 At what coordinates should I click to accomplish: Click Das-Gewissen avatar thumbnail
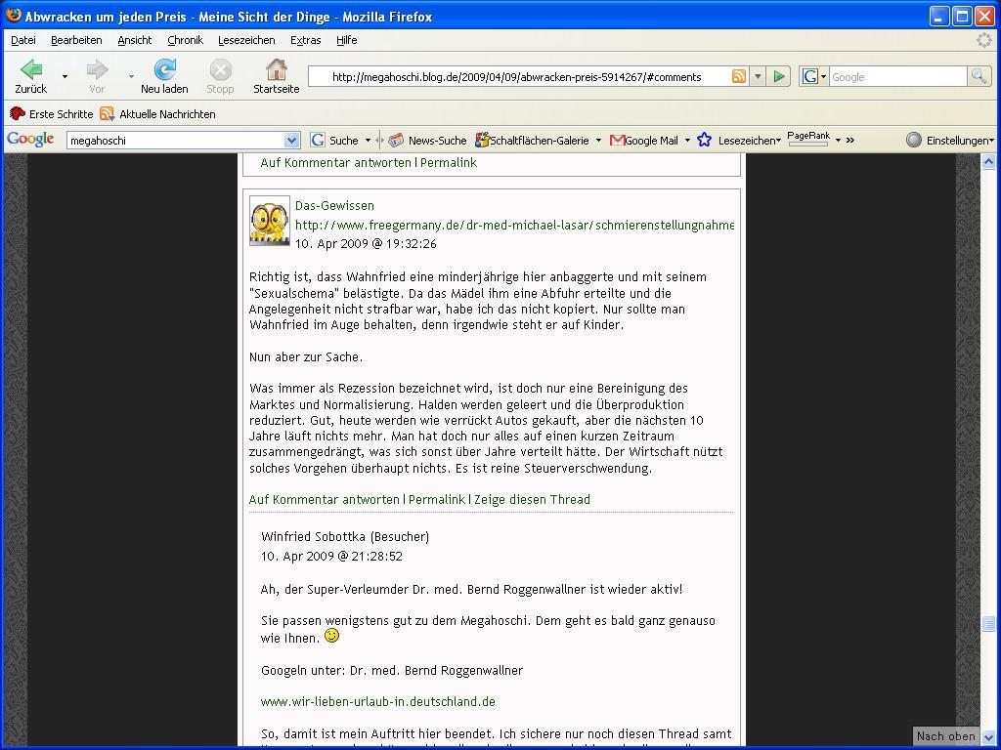tap(269, 221)
